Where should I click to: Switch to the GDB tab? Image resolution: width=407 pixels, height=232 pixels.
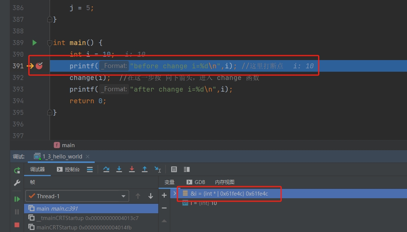coord(196,182)
